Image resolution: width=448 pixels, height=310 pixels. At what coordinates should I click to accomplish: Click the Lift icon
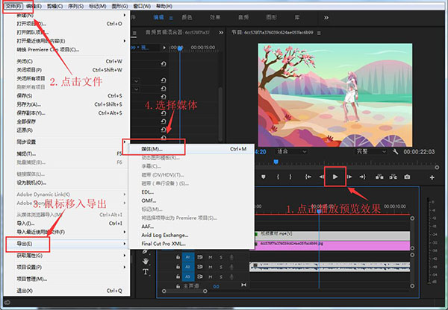[x=379, y=177]
